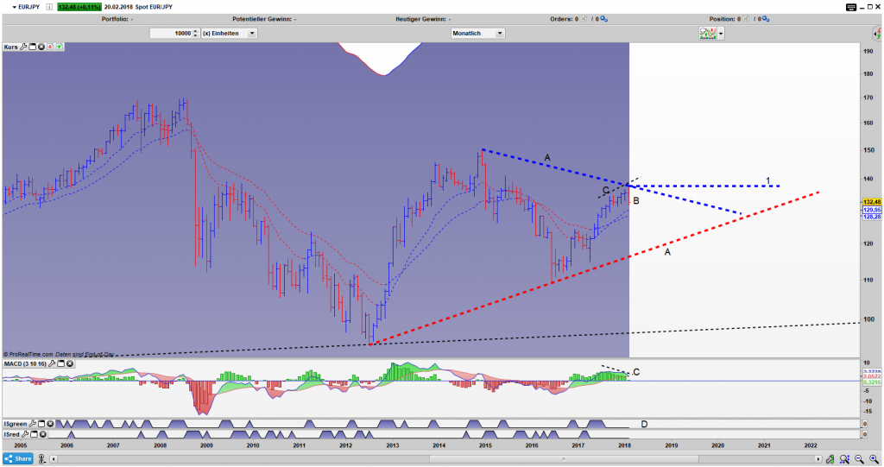
Task: Click the green price box 132,48 (+0,11%)
Action: pyautogui.click(x=79, y=7)
